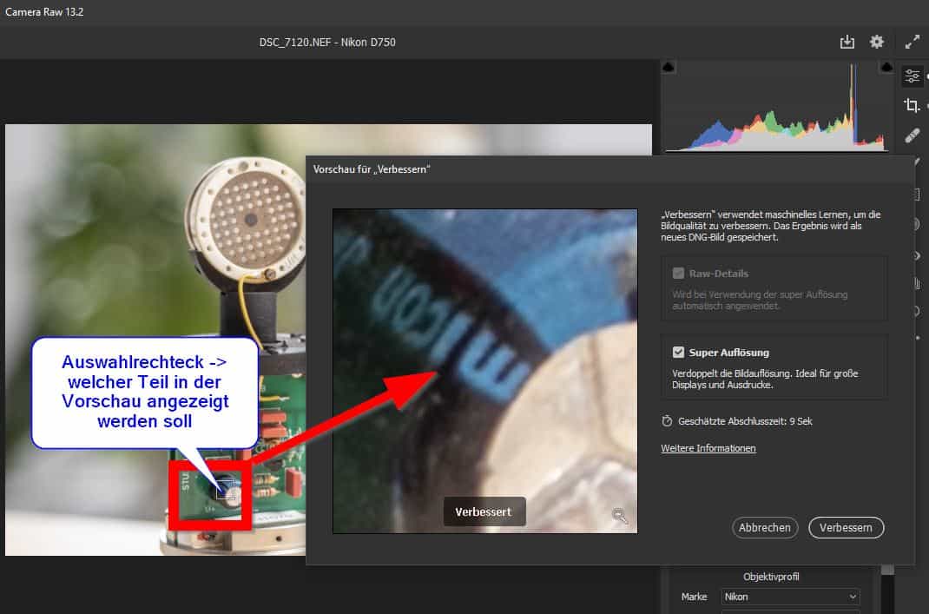Viewport: 929px width, 614px height.
Task: Open Camera Raw preferences gear
Action: pos(877,42)
